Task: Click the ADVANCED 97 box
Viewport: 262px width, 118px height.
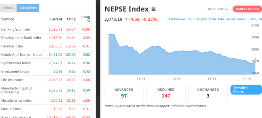Action: tap(124, 94)
